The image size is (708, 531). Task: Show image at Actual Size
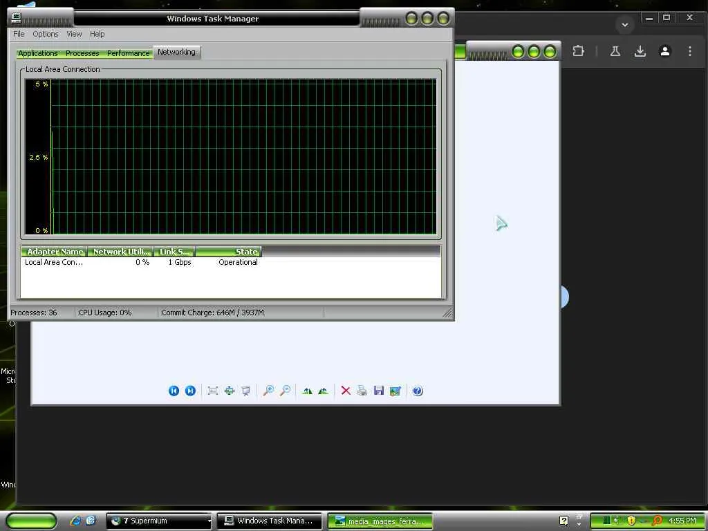click(x=230, y=391)
